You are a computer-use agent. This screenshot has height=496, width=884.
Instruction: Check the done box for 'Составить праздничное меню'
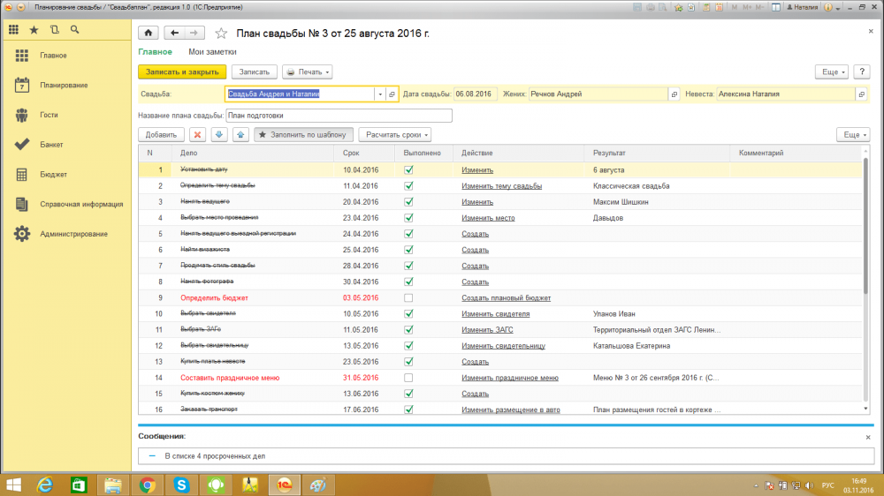(x=408, y=378)
